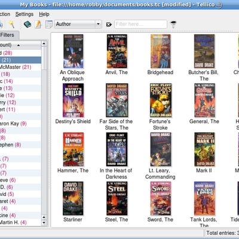Click the 'Mark II' title label
Image resolution: width=239 pixels, height=239 pixels.
click(204, 170)
